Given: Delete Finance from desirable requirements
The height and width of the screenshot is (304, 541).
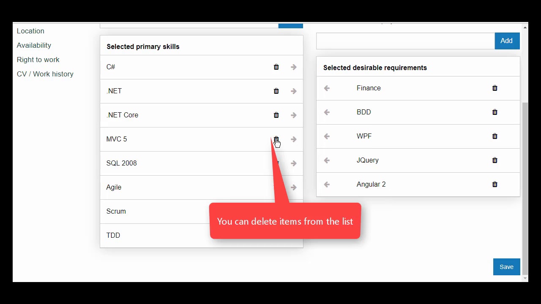Looking at the screenshot, I should tap(495, 88).
